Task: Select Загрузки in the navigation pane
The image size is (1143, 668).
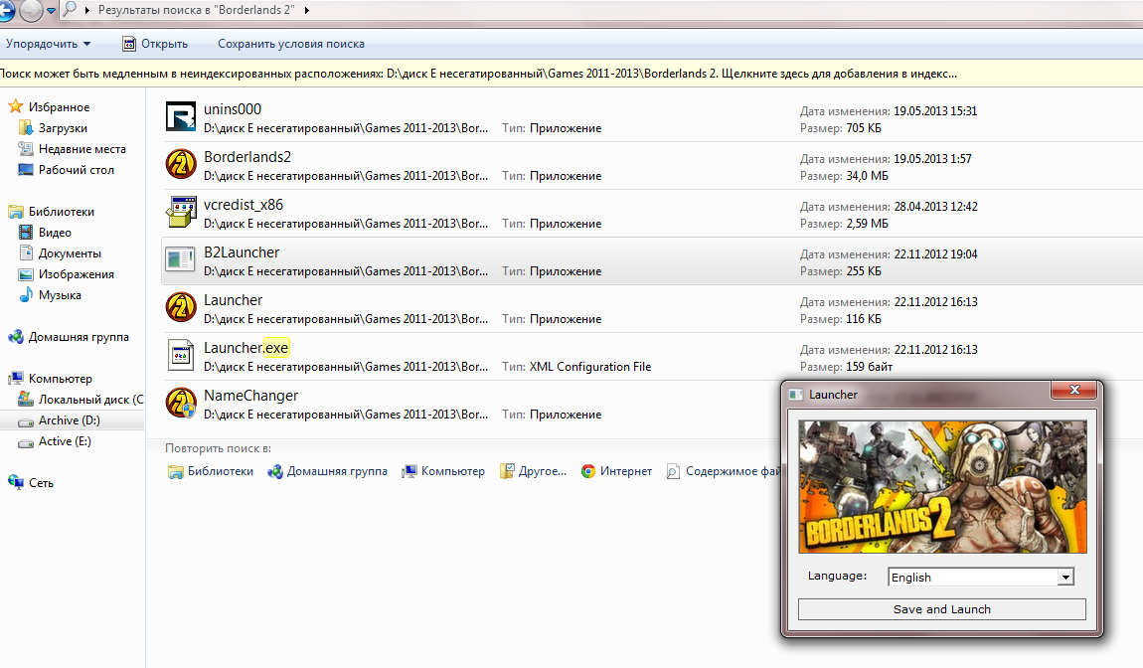Action: (63, 127)
